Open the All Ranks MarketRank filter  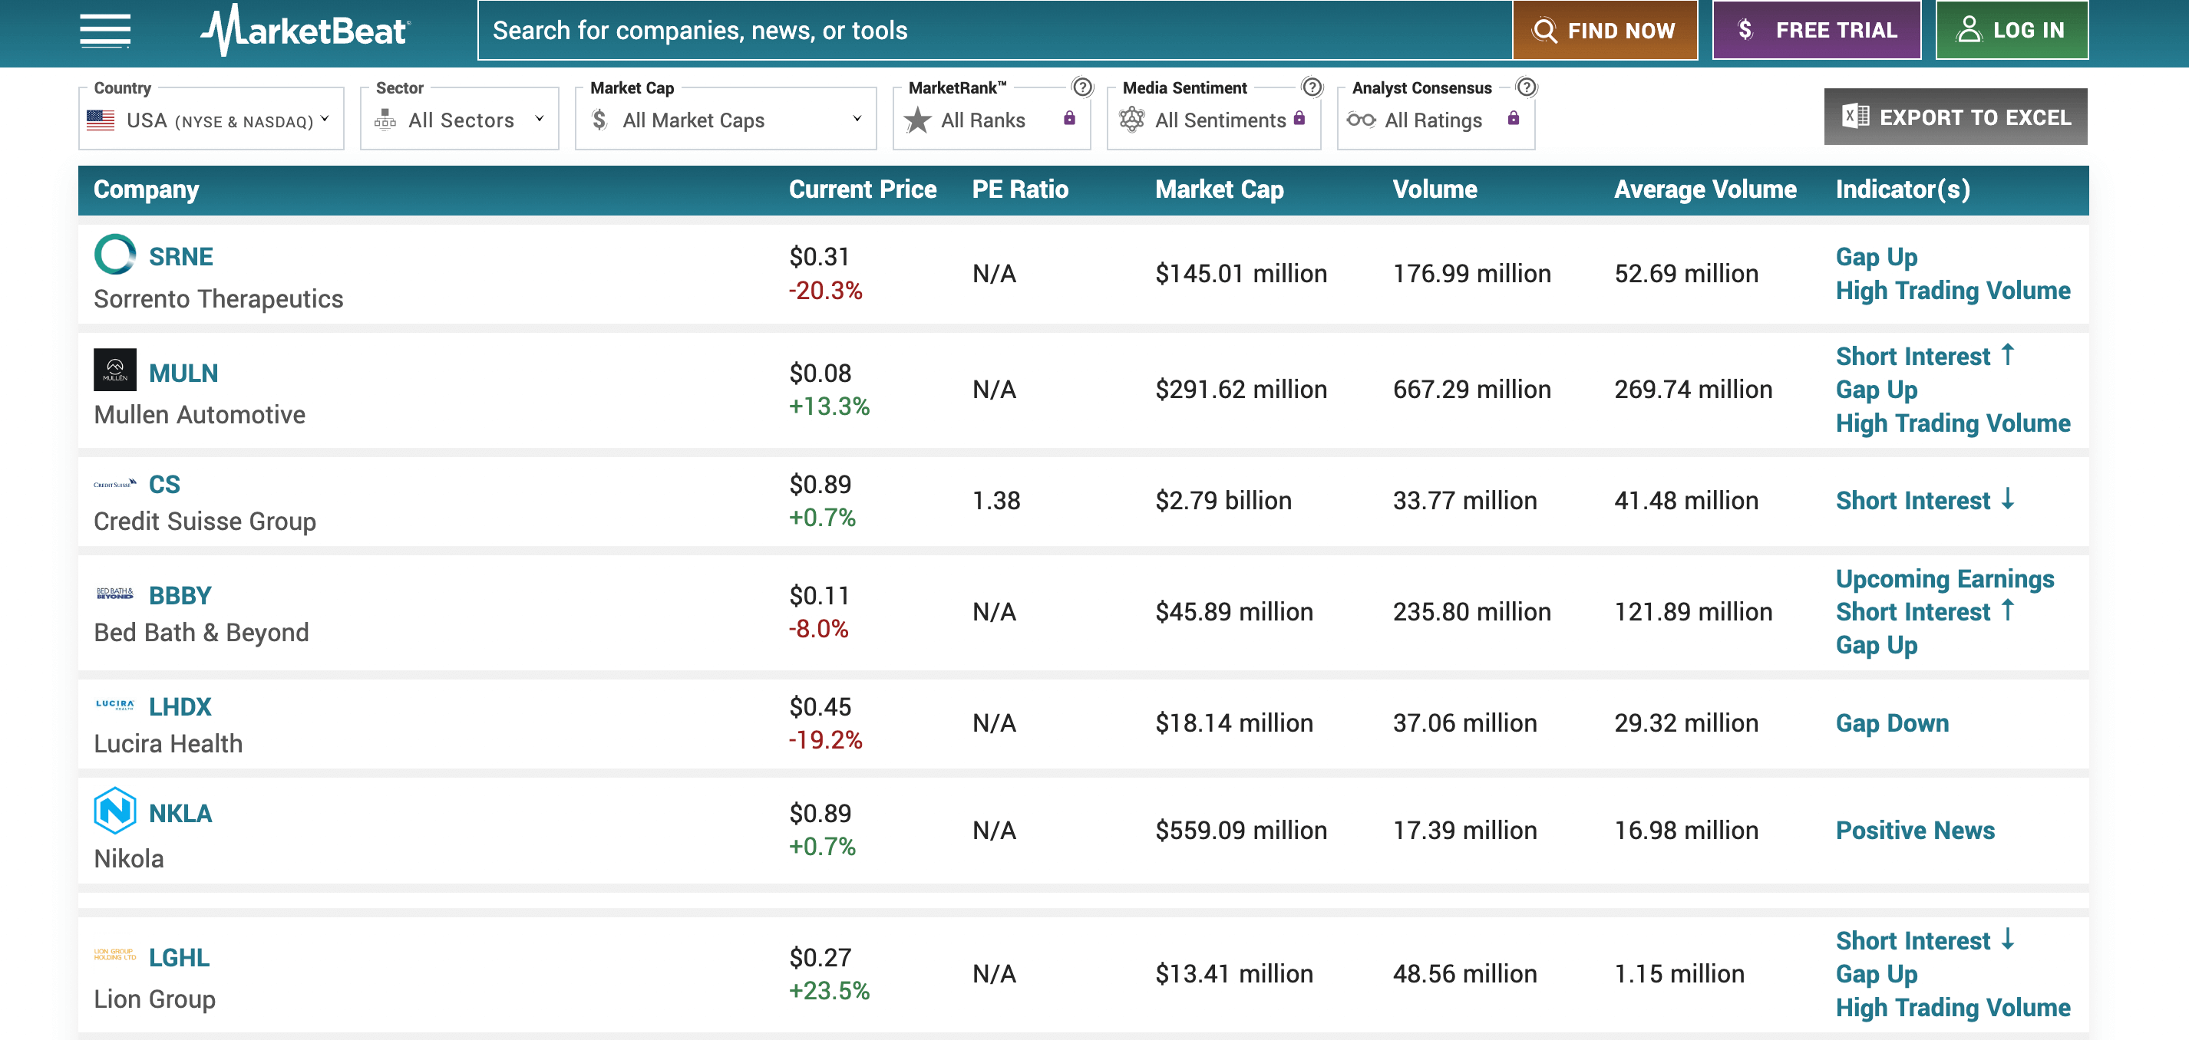click(x=992, y=119)
